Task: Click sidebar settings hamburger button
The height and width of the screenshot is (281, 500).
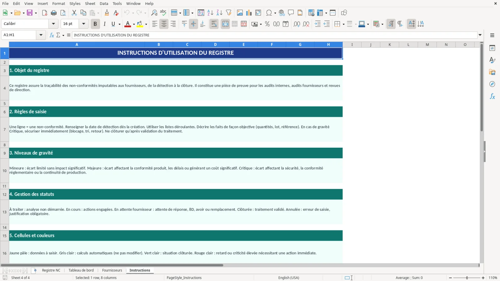Action: pos(492,35)
